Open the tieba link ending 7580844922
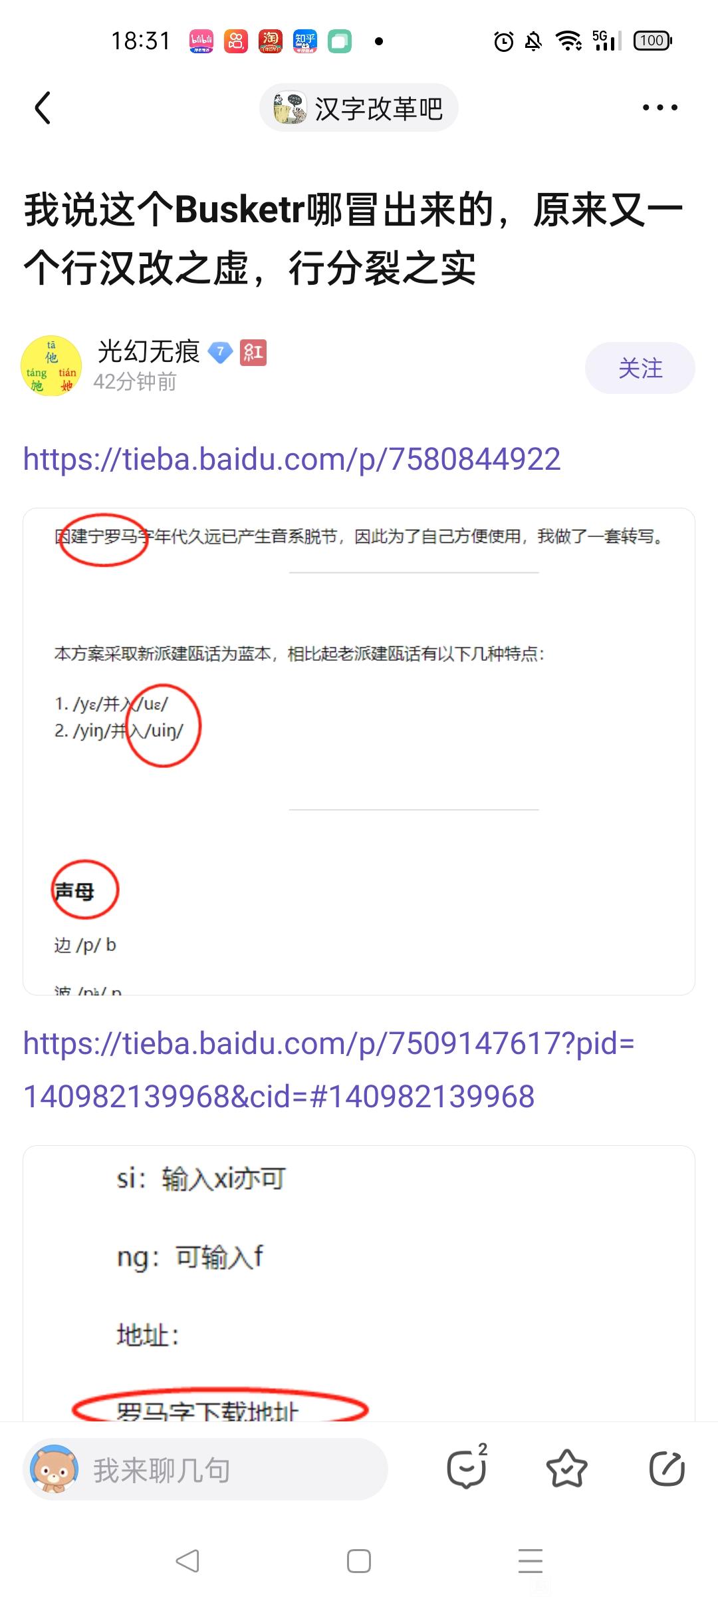718x1605 pixels. (292, 459)
